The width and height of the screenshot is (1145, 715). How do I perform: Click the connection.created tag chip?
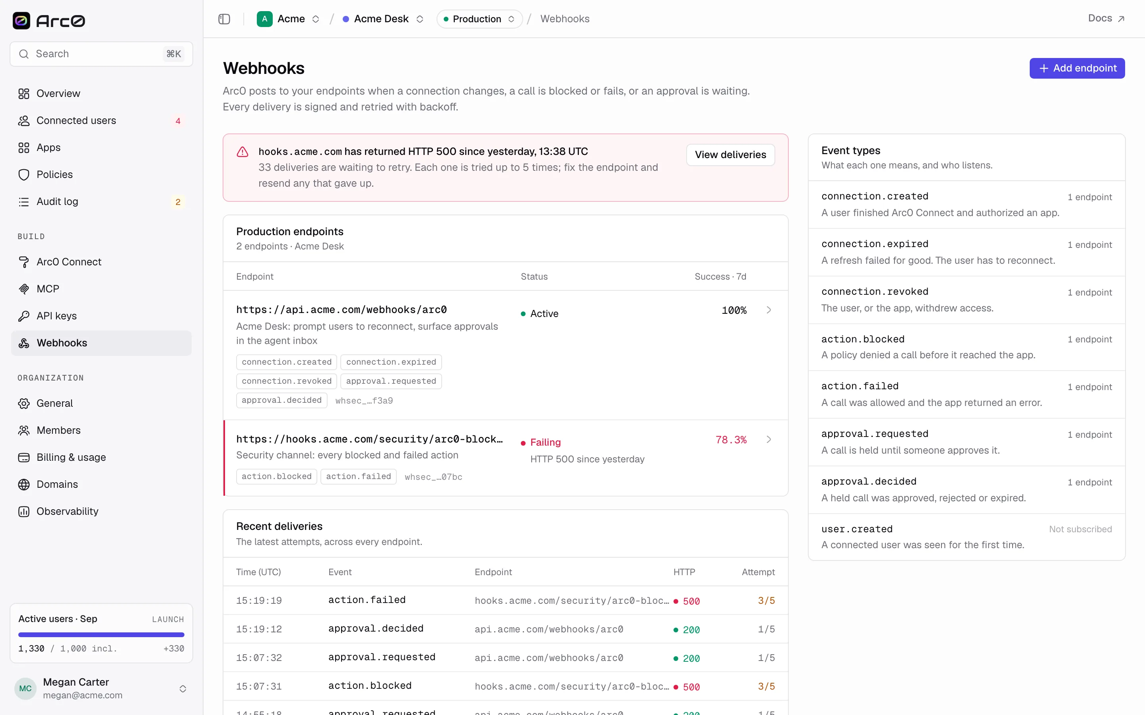[x=287, y=362]
